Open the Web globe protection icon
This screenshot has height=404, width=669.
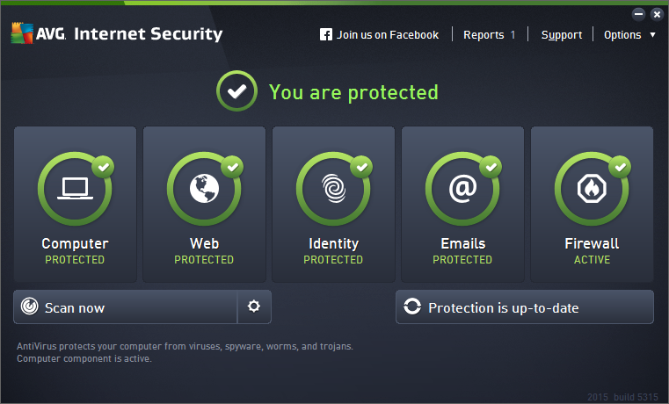[x=204, y=188]
